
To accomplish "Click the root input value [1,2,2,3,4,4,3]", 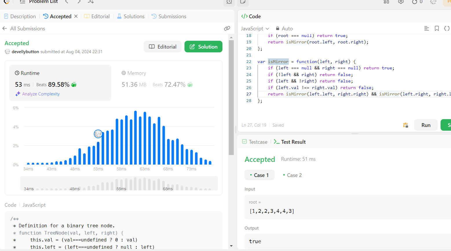I will pos(272,211).
